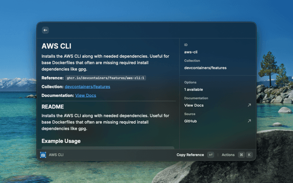The height and width of the screenshot is (183, 293).
Task: Open the GitHub source entry
Action: (x=190, y=121)
